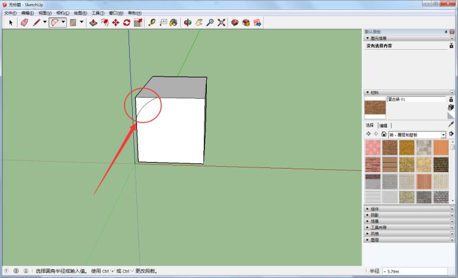Open the 3D Warehouse icon
The image size is (458, 278).
235,22
